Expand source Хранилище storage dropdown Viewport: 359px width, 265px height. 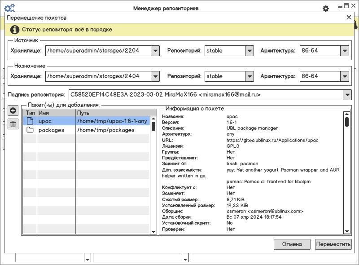tap(155, 51)
